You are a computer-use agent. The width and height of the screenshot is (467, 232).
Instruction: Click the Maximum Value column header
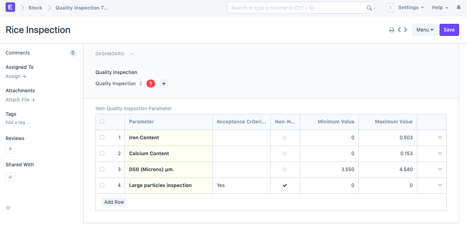pyautogui.click(x=388, y=122)
